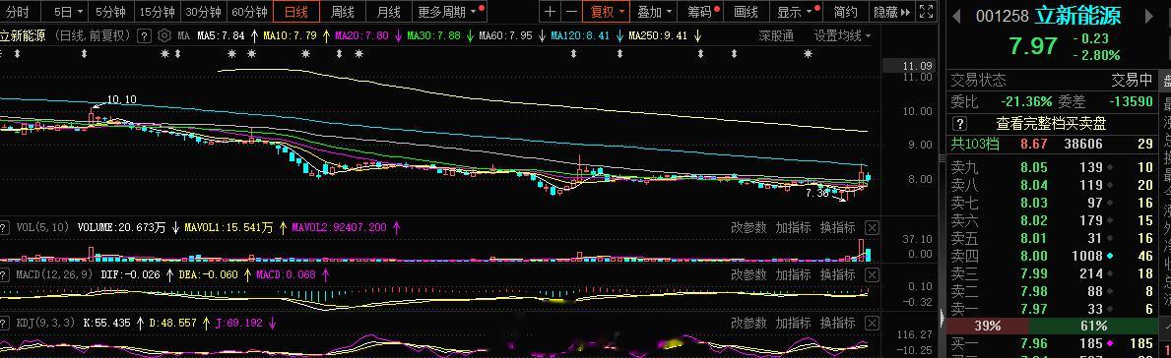Viewport: 1171px width, 358px height.
Task: Click 加指标 in the MACD panel
Action: click(x=793, y=274)
